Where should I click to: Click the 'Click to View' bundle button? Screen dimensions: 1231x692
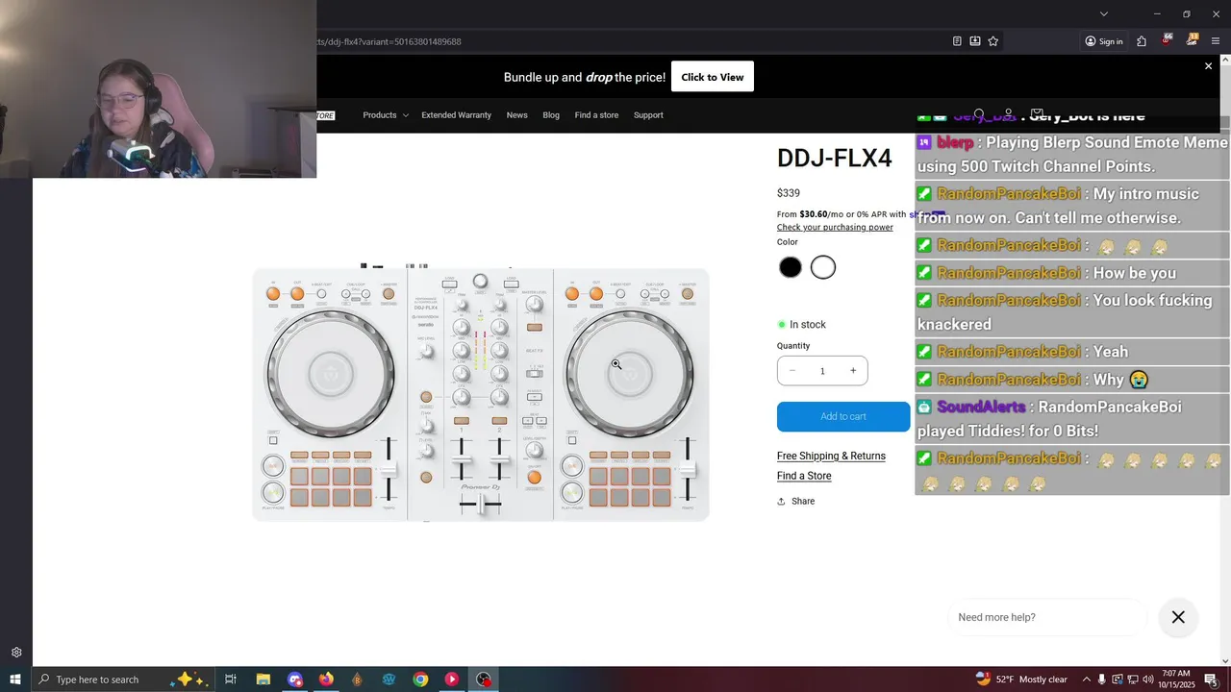click(713, 77)
